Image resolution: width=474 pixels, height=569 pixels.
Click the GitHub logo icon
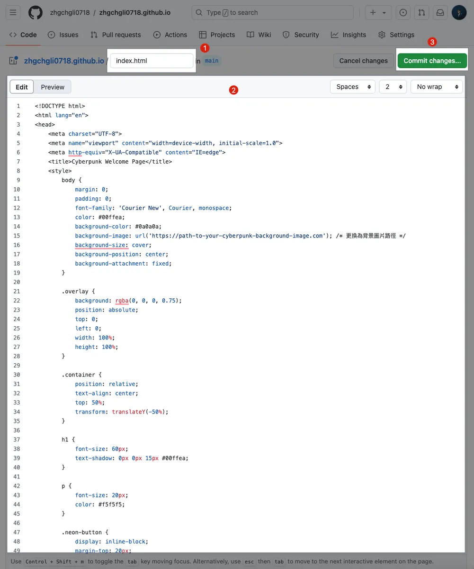coord(36,13)
